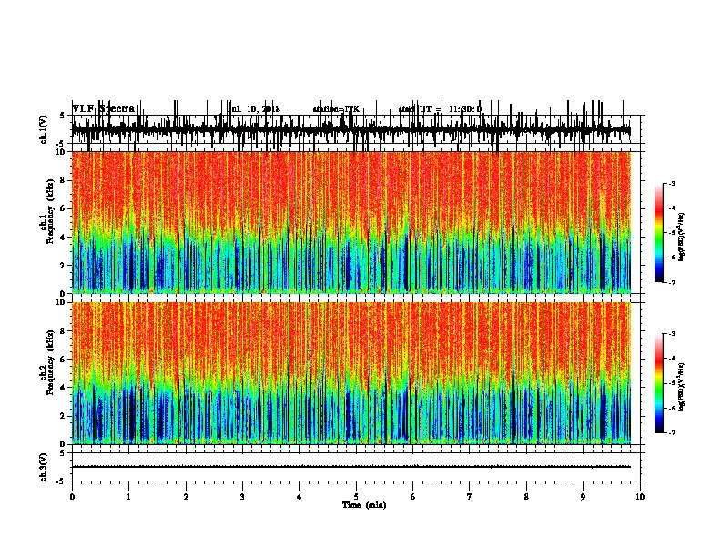The image size is (721, 557).
Task: Click the 'ch.1(V)' waveform axis label
Action: (44, 129)
